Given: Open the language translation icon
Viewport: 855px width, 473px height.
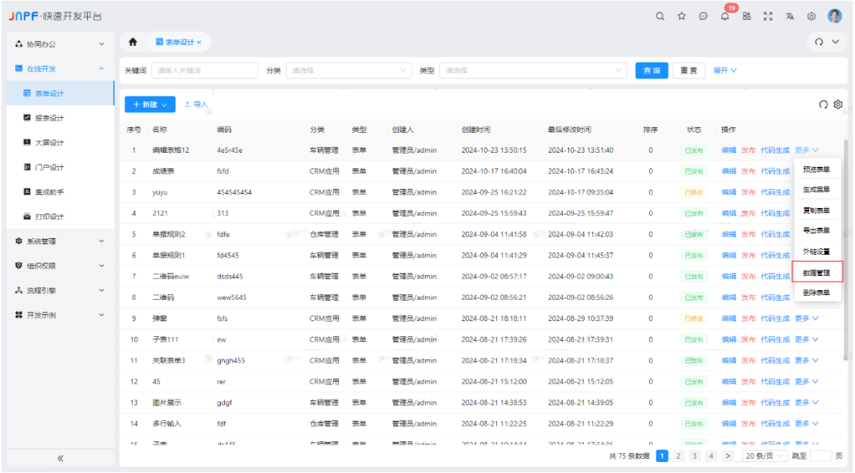Looking at the screenshot, I should coord(789,17).
